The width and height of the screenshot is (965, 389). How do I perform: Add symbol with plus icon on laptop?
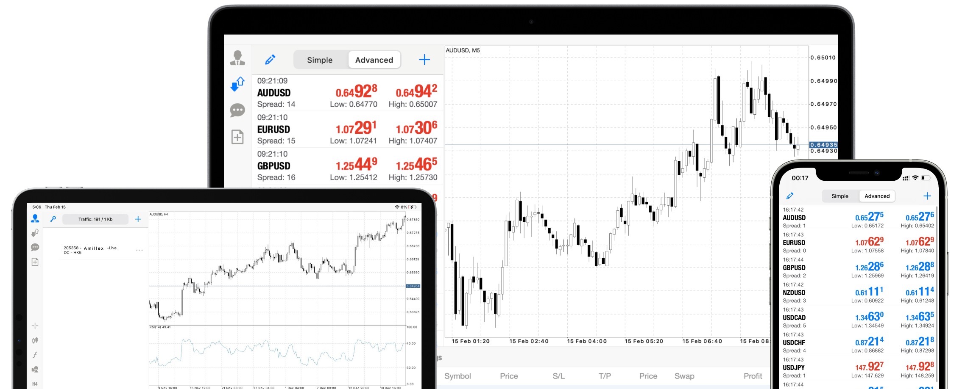[x=424, y=59]
